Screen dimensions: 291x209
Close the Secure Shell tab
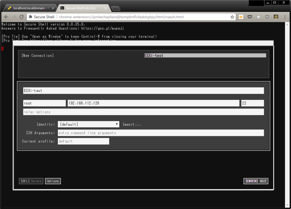[x=105, y=8]
